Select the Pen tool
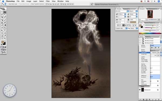The width and height of the screenshot is (162, 101). click(x=2, y=33)
